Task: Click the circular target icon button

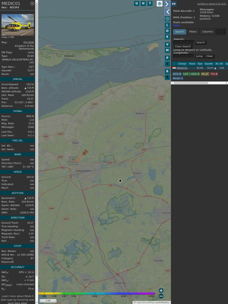Action: [167, 19]
